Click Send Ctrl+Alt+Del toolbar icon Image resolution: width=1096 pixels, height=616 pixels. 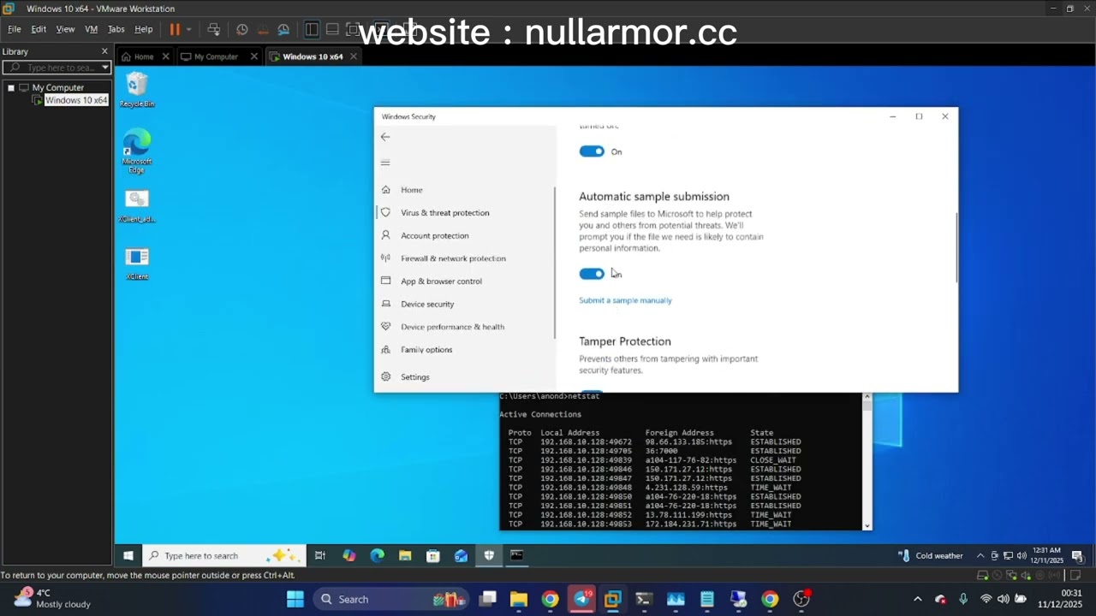[214, 29]
